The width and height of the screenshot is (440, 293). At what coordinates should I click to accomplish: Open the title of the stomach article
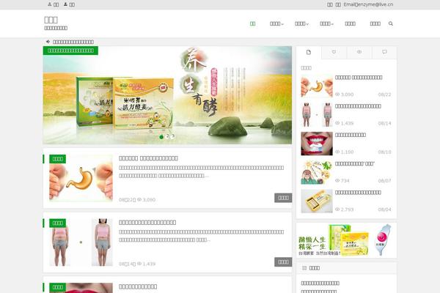tap(148, 158)
